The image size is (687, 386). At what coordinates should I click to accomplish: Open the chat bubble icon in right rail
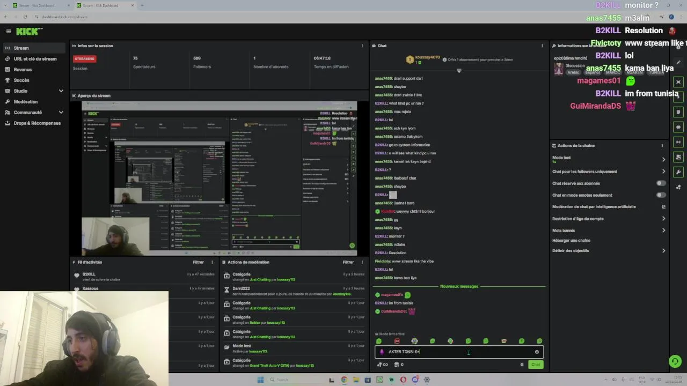pyautogui.click(x=678, y=127)
